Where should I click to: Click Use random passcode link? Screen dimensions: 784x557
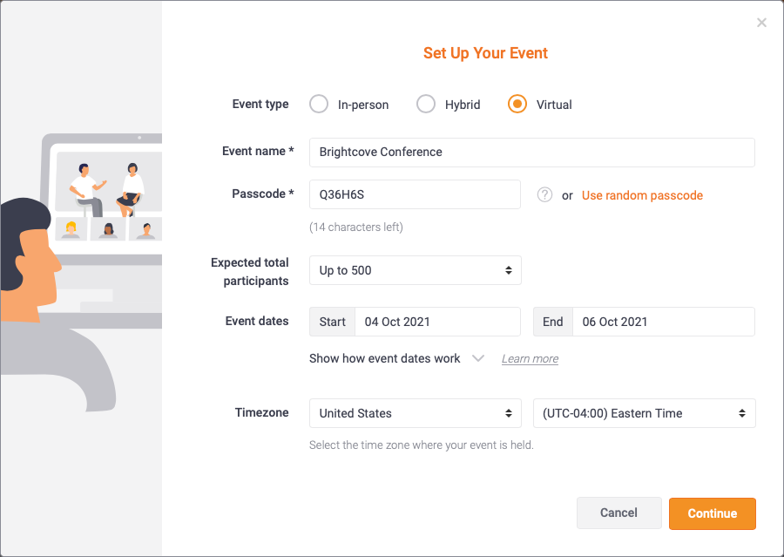tap(642, 195)
